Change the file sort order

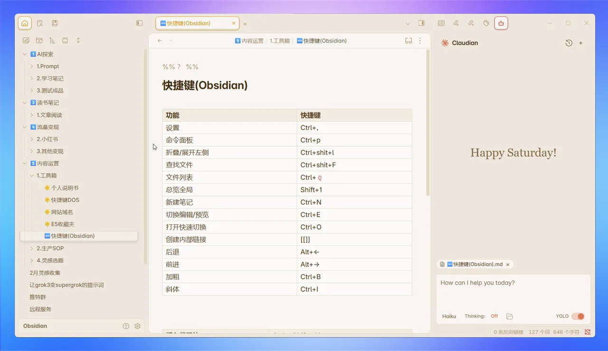52,41
